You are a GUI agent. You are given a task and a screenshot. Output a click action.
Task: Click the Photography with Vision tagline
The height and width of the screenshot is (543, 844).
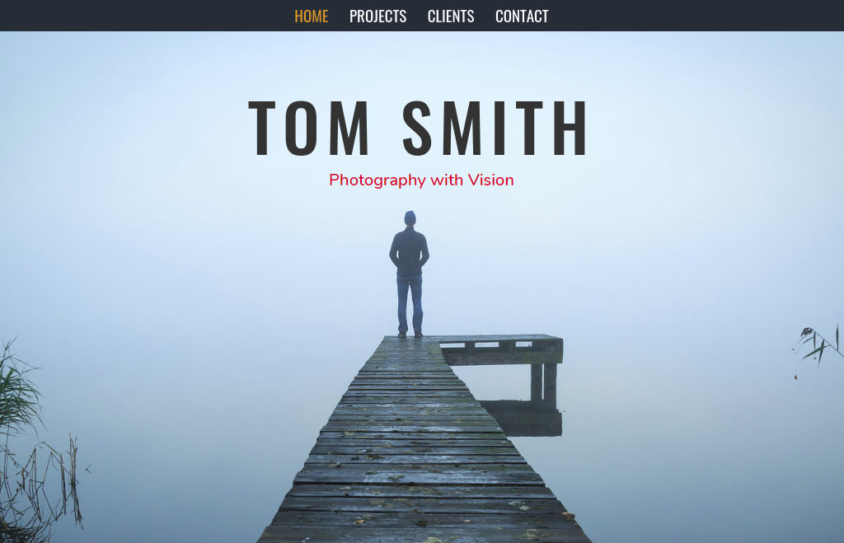[421, 180]
